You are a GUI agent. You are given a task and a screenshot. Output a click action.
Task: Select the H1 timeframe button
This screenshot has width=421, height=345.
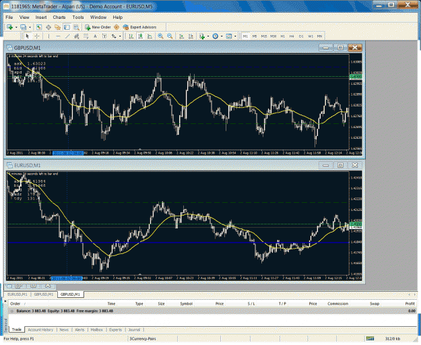pyautogui.click(x=282, y=36)
